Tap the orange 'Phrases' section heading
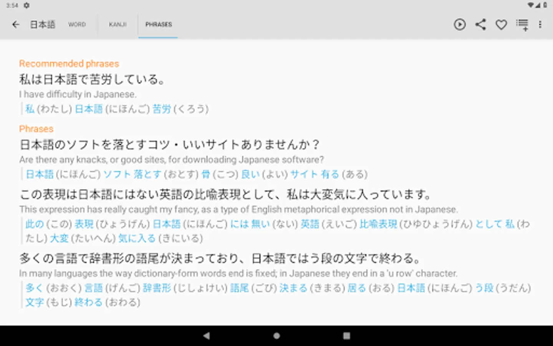553x346 pixels. (x=36, y=129)
